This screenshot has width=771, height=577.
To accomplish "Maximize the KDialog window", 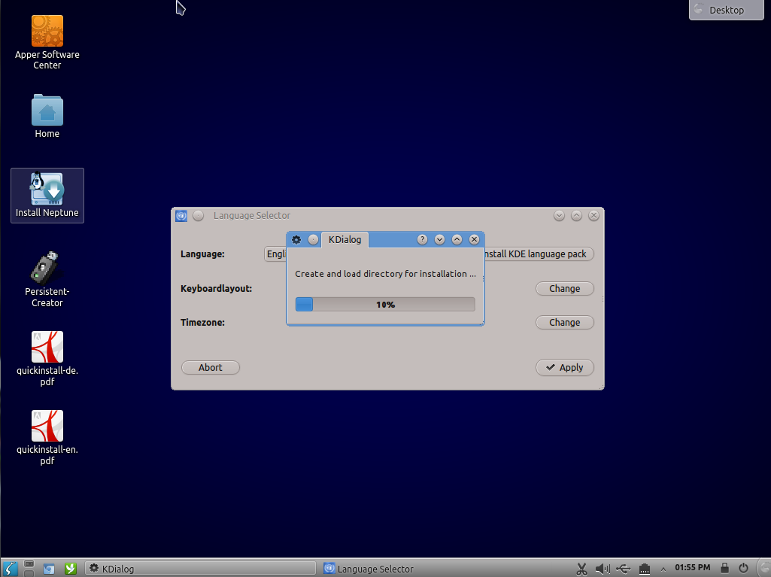I will pos(457,239).
